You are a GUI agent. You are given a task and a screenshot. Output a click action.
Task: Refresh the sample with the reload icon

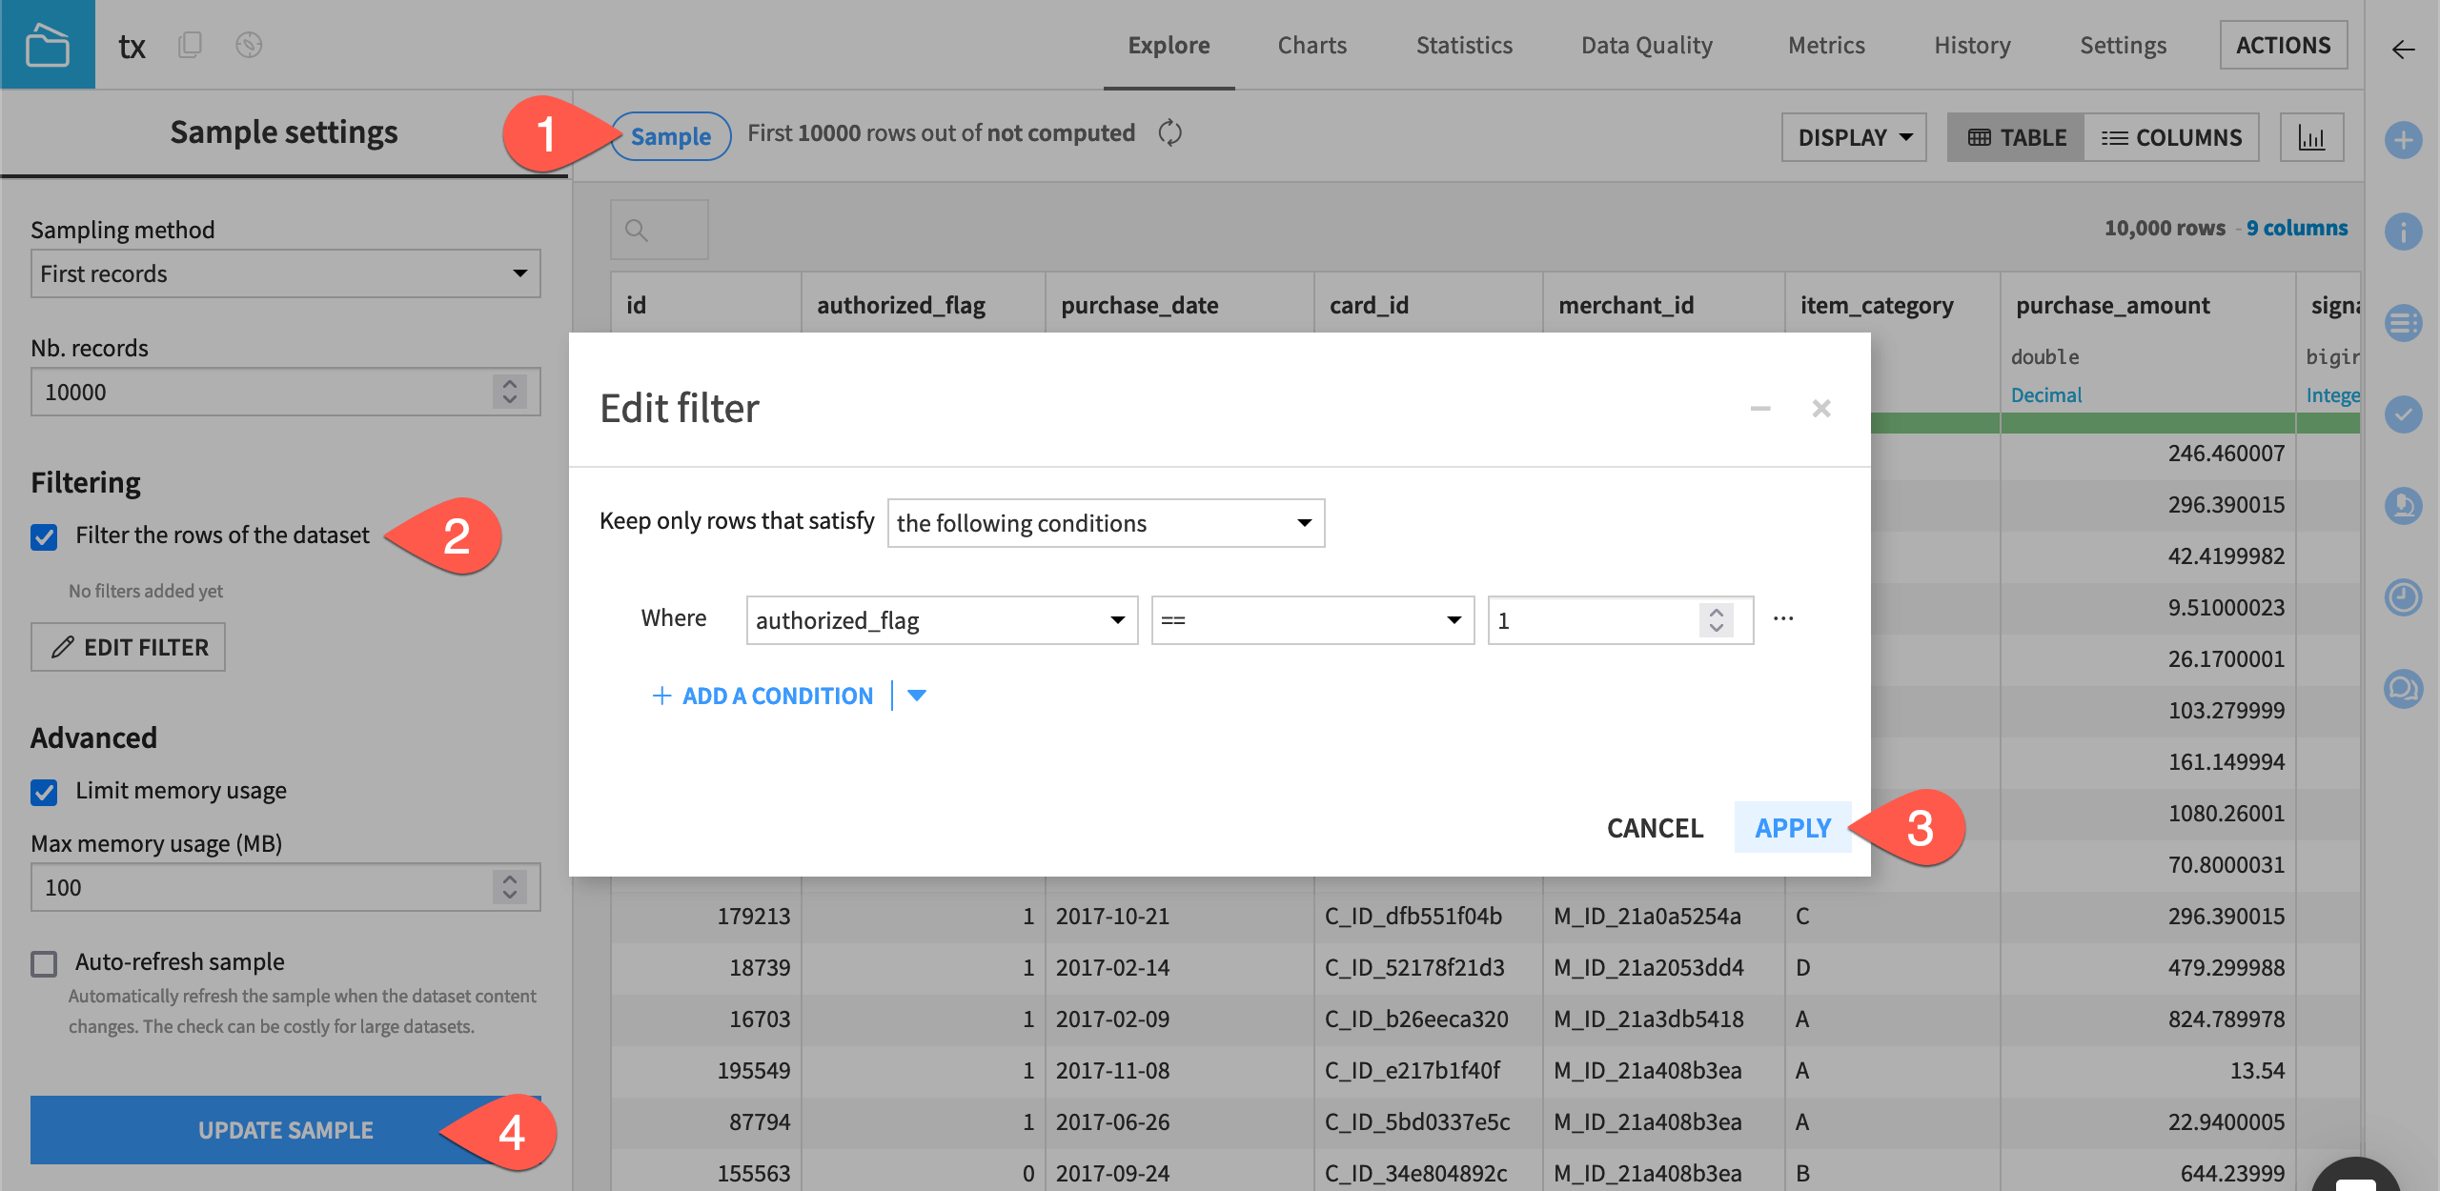click(x=1170, y=132)
